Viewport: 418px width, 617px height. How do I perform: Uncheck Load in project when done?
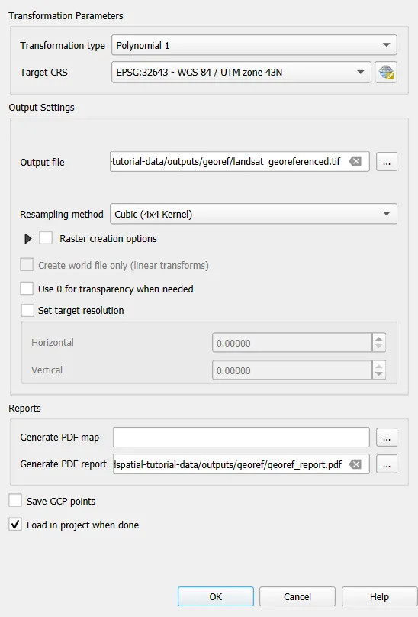(15, 525)
